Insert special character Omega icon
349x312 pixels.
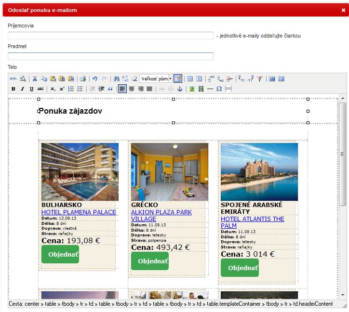click(x=219, y=89)
